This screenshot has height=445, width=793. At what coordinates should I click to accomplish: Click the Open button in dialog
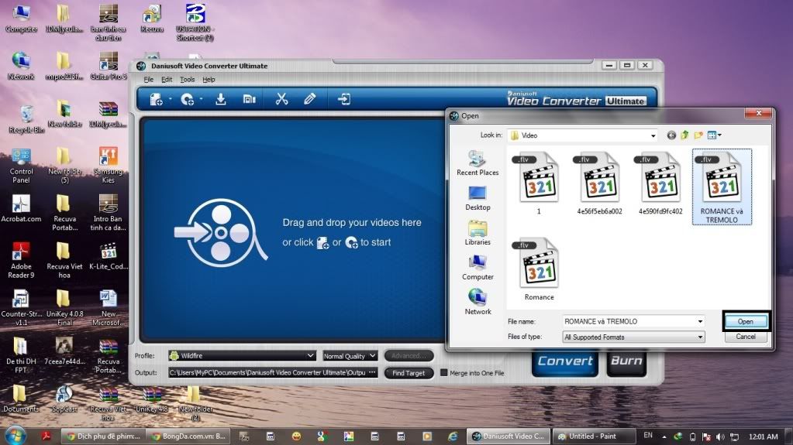746,321
